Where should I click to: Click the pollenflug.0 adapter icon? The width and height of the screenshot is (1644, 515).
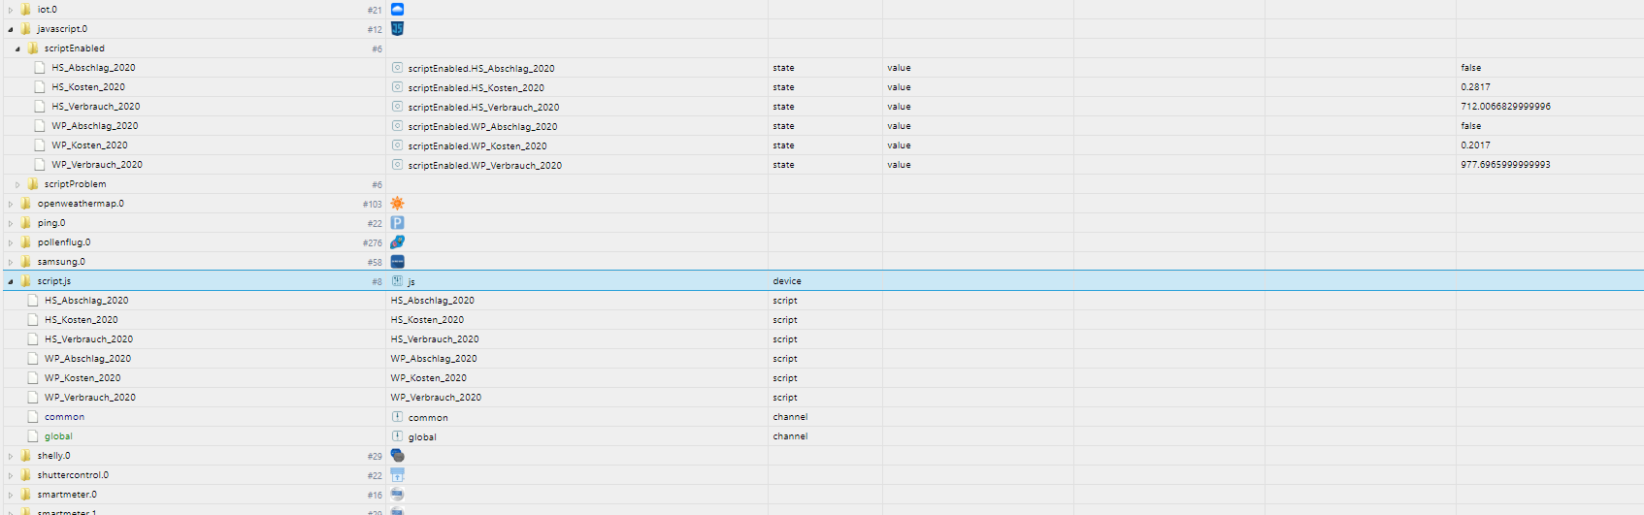[397, 241]
